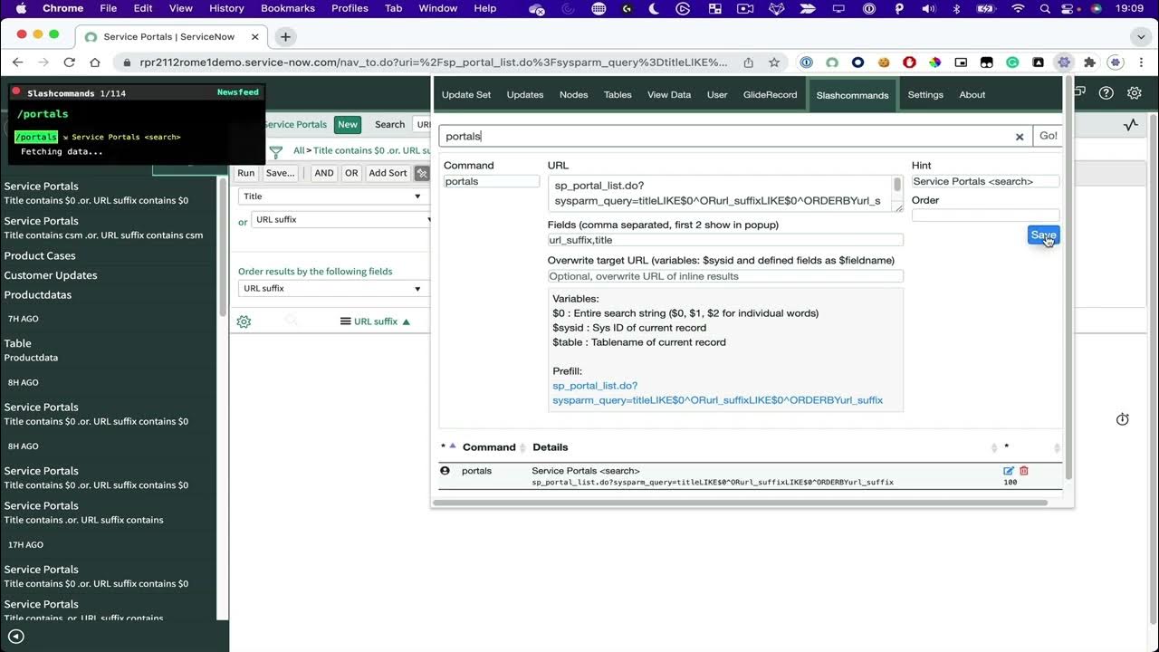Click the list filter funnel icon
The width and height of the screenshot is (1159, 652).
point(277,151)
